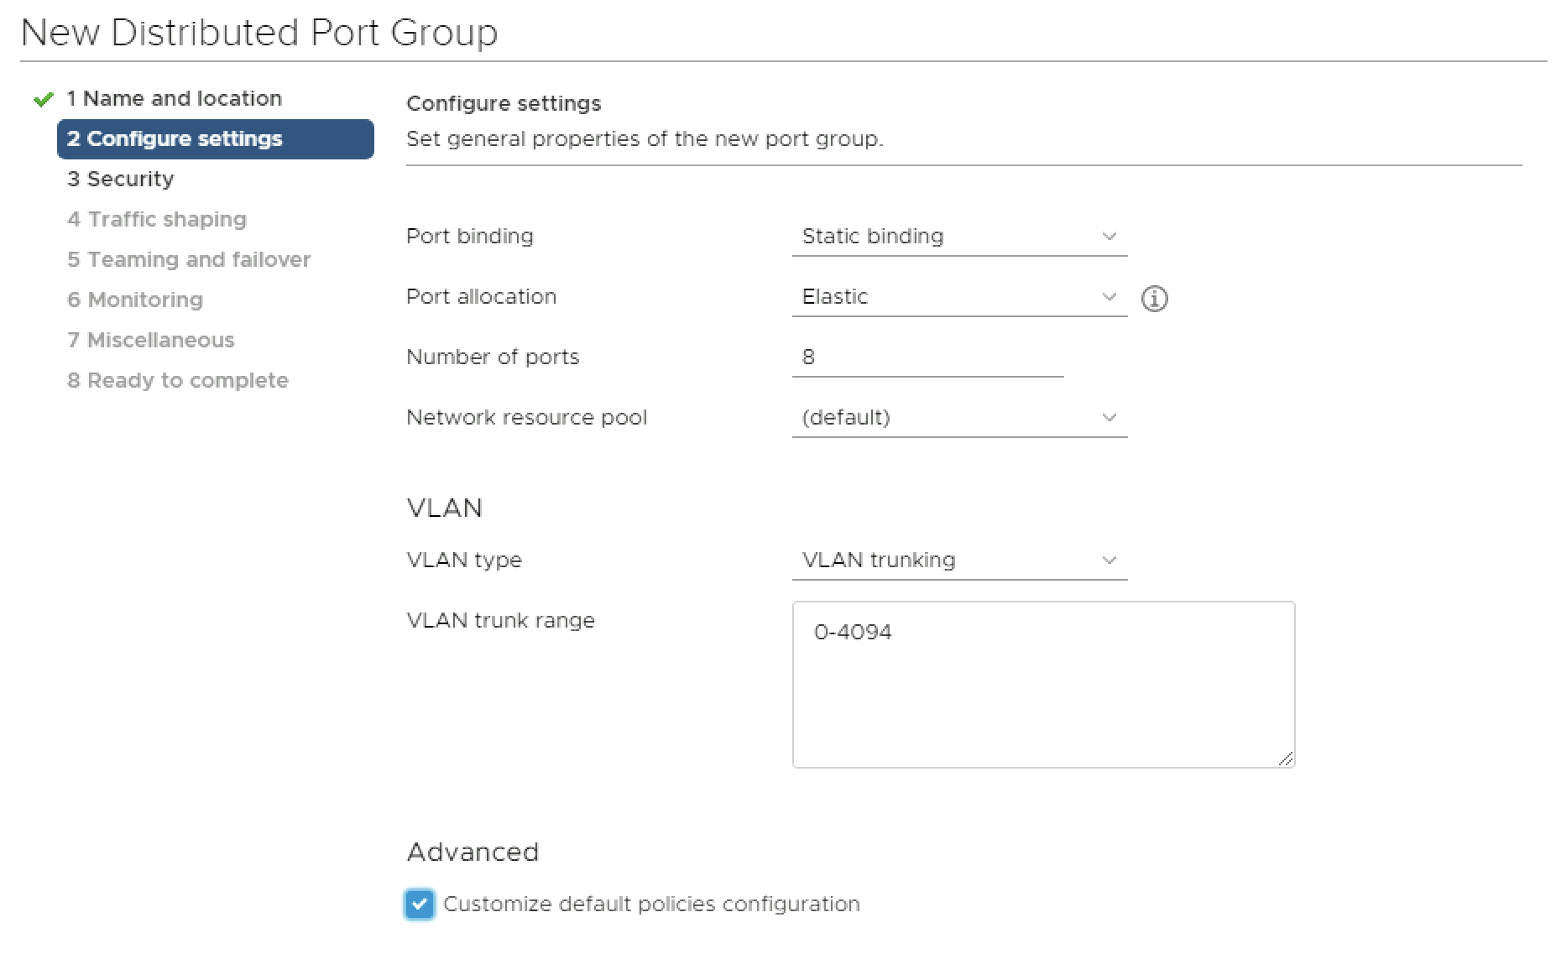
Task: Expand the Port allocation Elastic dropdown
Action: [x=958, y=297]
